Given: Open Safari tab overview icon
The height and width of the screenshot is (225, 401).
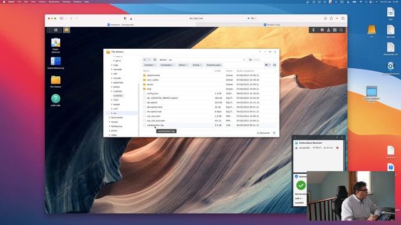Looking at the screenshot, I should (x=343, y=18).
